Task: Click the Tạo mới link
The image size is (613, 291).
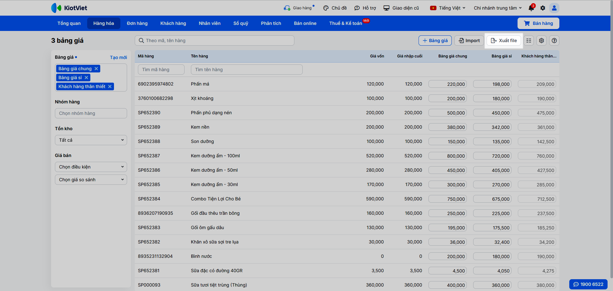Action: 118,57
